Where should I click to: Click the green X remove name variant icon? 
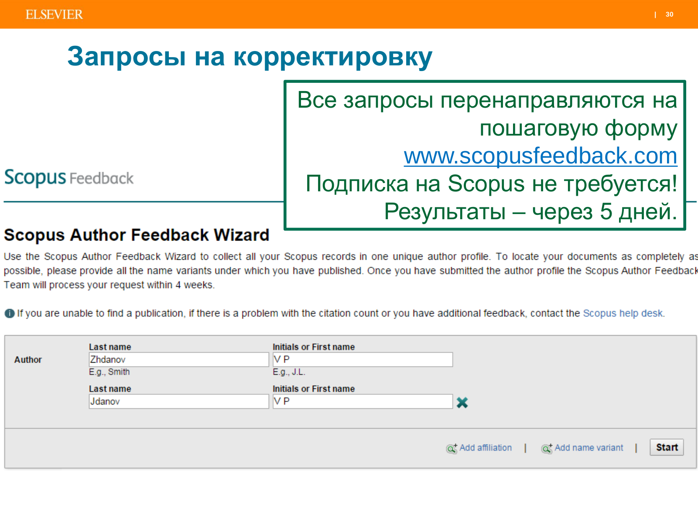click(462, 402)
